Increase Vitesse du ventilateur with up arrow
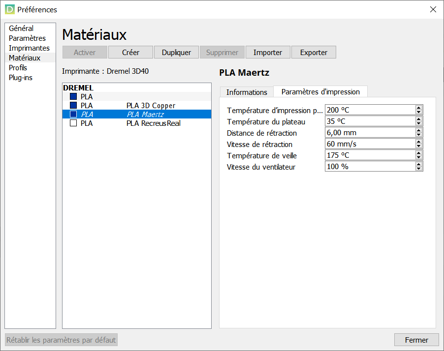Screen dimensions: 444x351 [x=419, y=164]
